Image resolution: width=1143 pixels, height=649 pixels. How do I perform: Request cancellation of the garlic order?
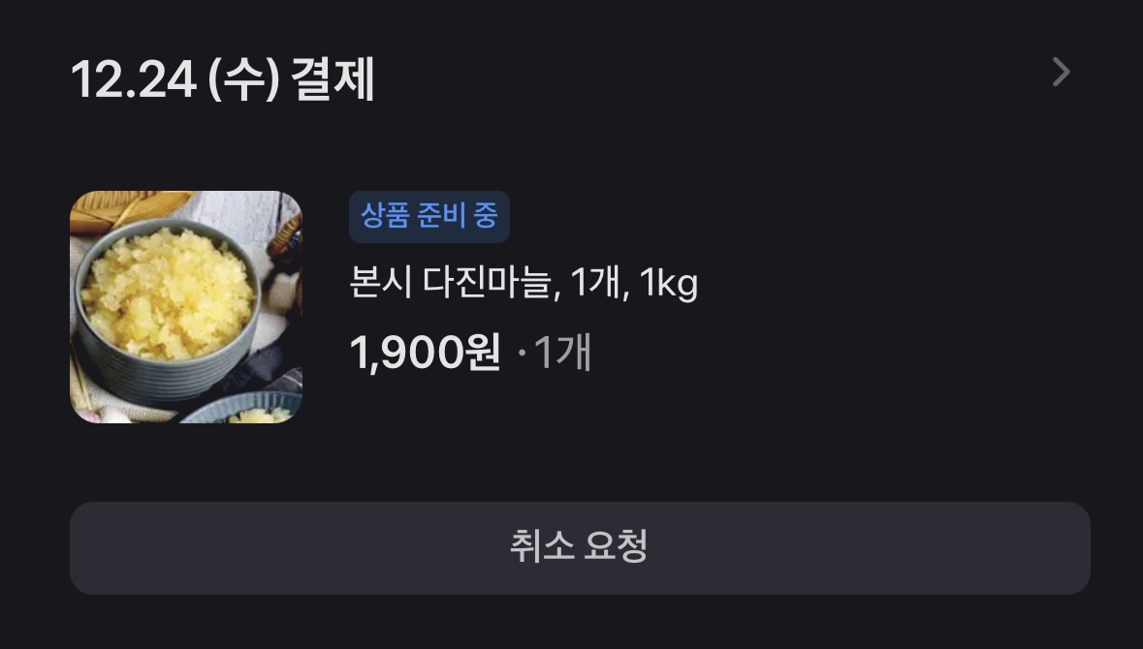580,547
